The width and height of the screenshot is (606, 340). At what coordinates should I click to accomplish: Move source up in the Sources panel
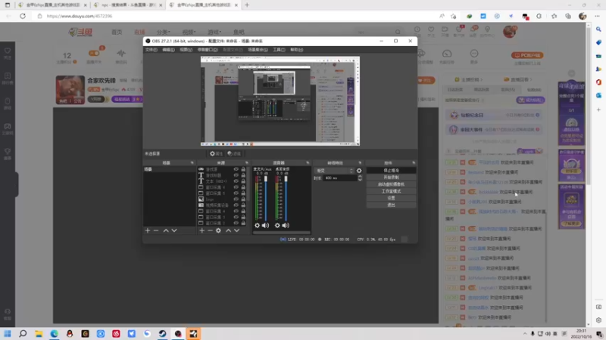pos(229,230)
